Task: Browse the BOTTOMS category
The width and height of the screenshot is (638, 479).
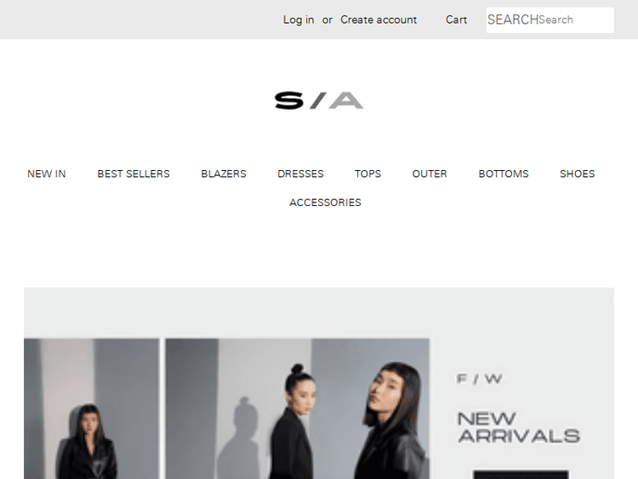Action: [x=504, y=174]
